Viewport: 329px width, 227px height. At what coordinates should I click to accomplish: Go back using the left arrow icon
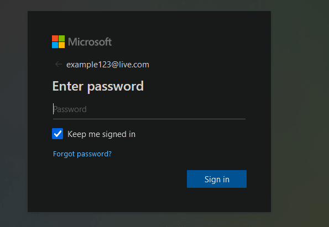(x=59, y=64)
